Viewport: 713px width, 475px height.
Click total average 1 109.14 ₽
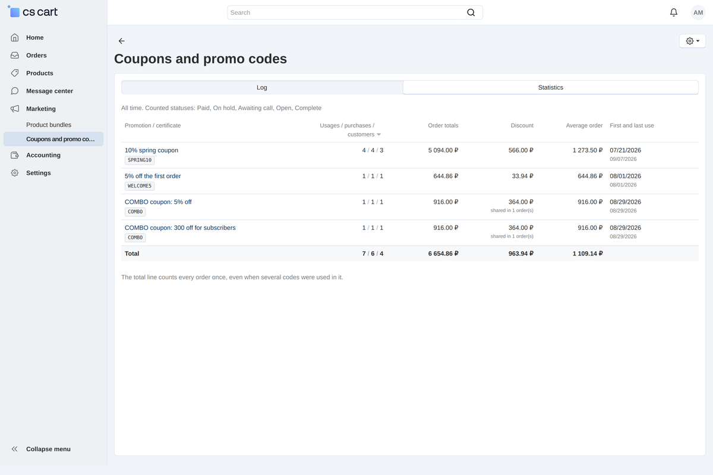[x=588, y=254]
